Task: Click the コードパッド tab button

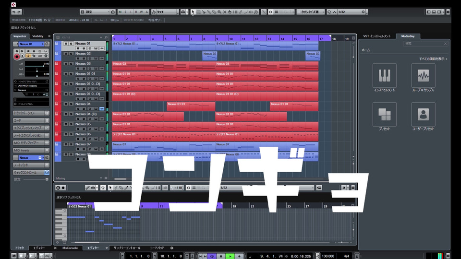Action: 157,248
